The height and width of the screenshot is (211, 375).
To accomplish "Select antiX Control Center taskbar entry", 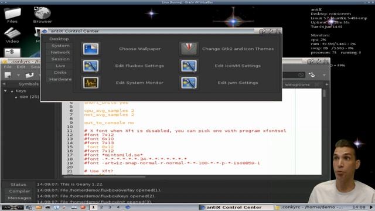I will (236, 207).
